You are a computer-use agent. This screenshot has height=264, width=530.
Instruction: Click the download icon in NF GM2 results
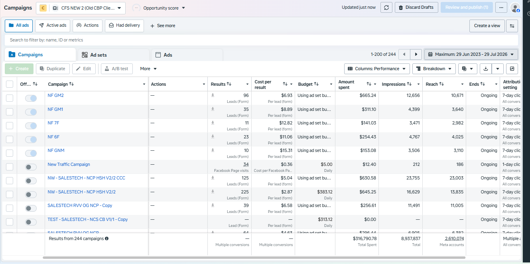tap(213, 95)
